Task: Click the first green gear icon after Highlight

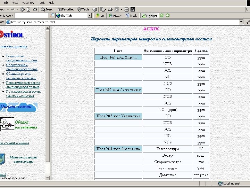Action: 162,16
